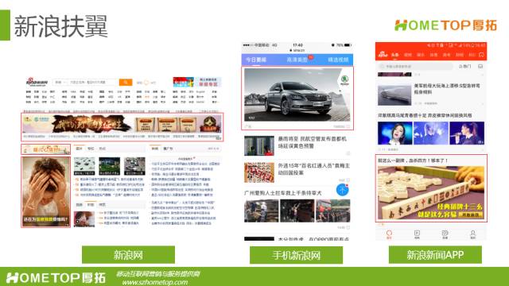Click the colorful promo image at desktop site top-right

pos(184,82)
